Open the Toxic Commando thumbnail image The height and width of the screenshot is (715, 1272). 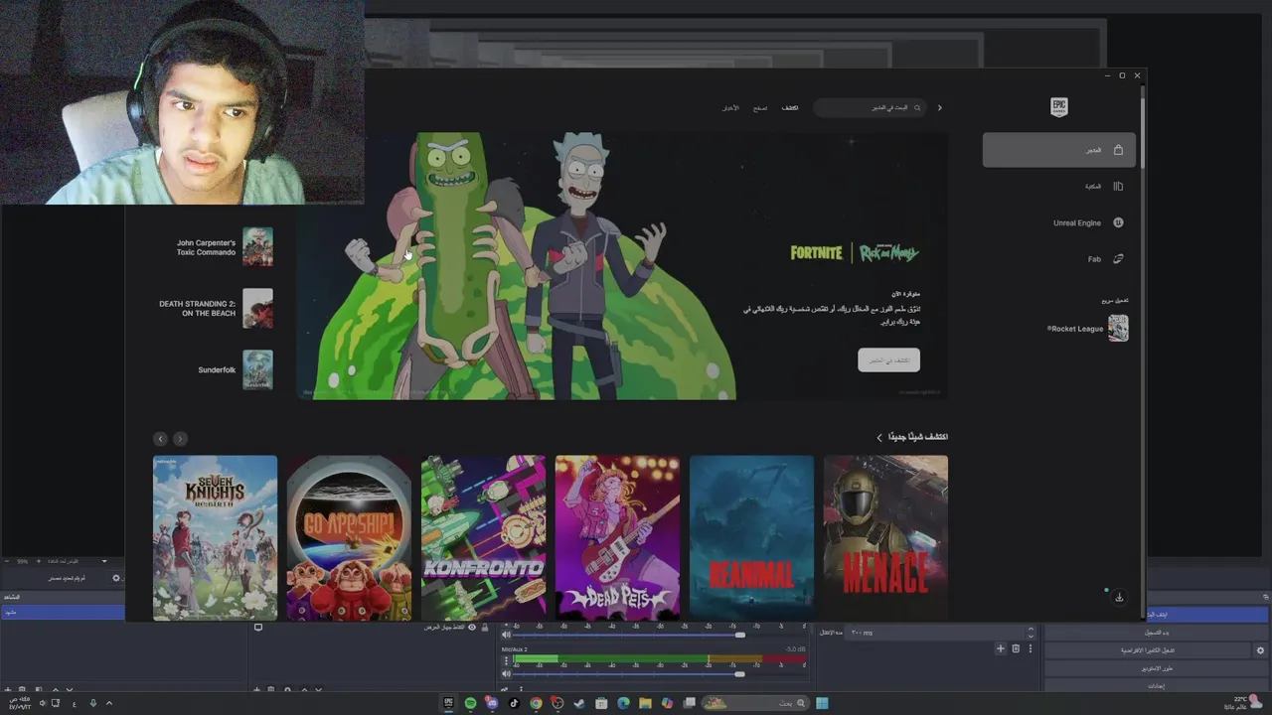click(257, 247)
